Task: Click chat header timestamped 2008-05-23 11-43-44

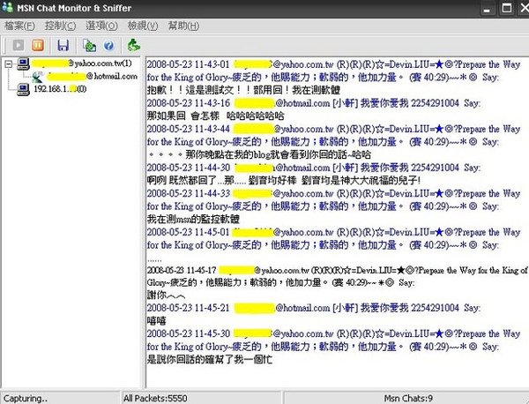Action: click(x=333, y=135)
